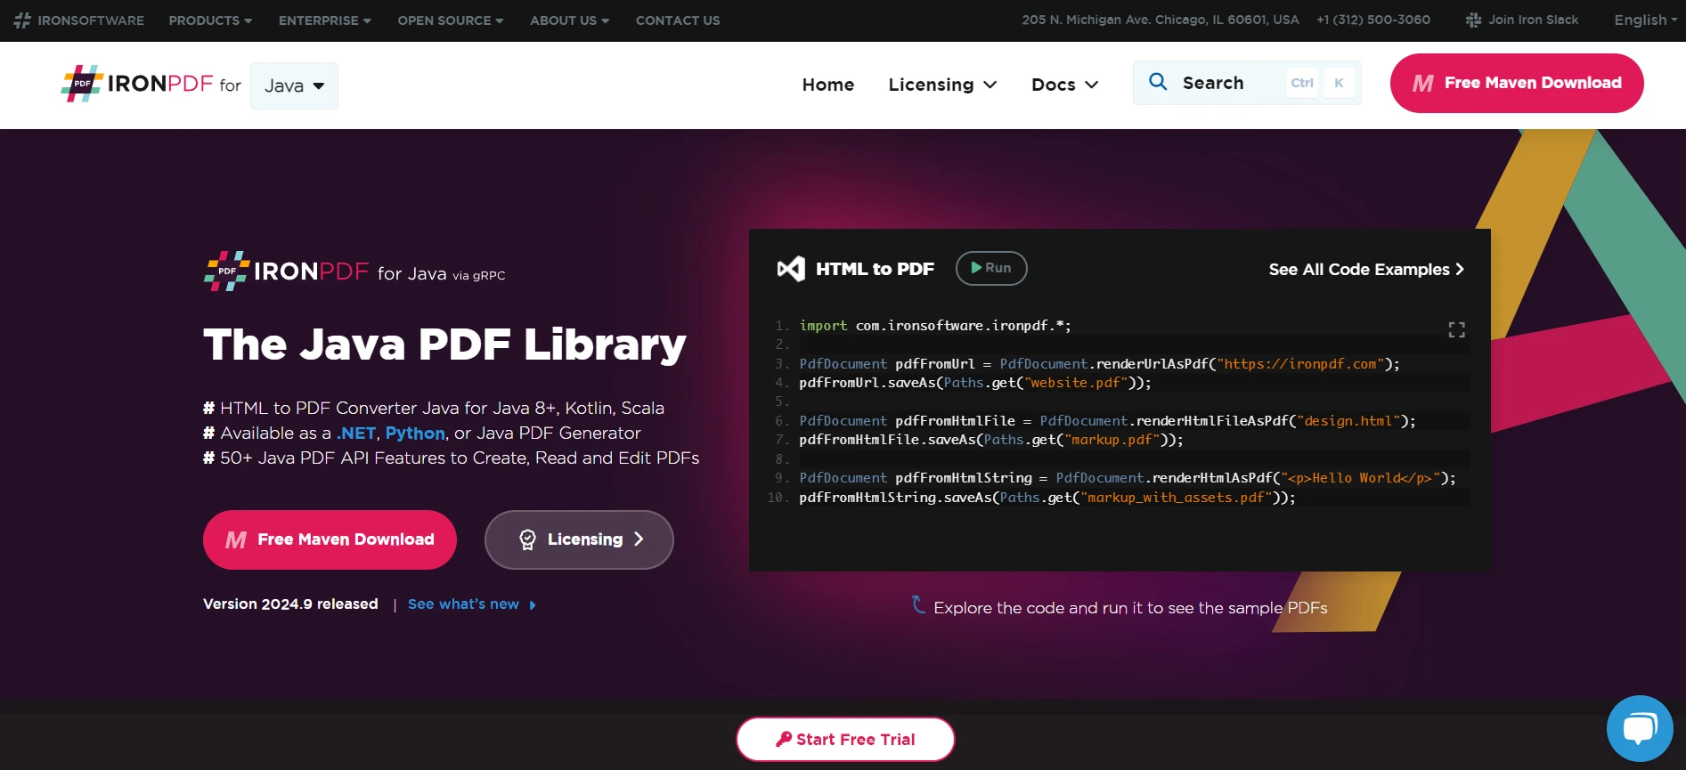Open the Enterprise menu
This screenshot has width=1686, height=770.
click(x=324, y=20)
